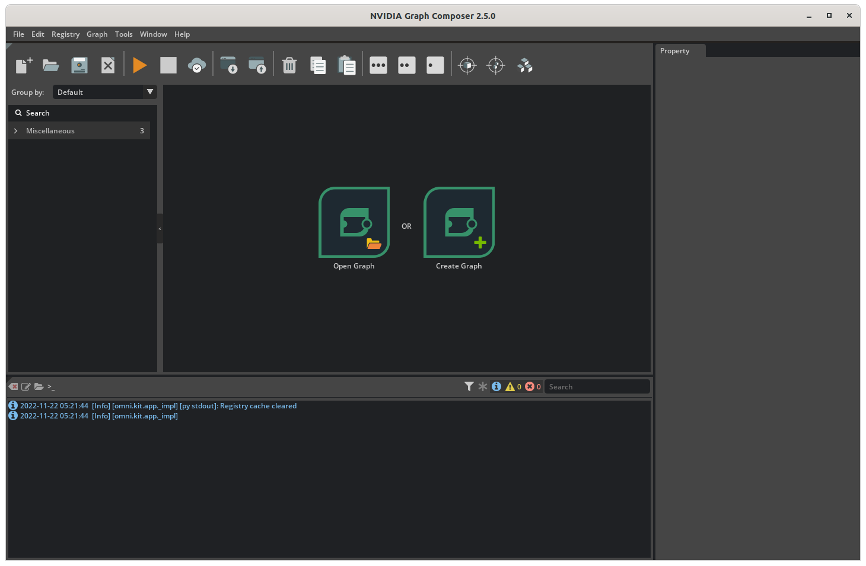Image resolution: width=866 pixels, height=566 pixels.
Task: Click the Copy documents toolbar icon
Action: coord(318,65)
